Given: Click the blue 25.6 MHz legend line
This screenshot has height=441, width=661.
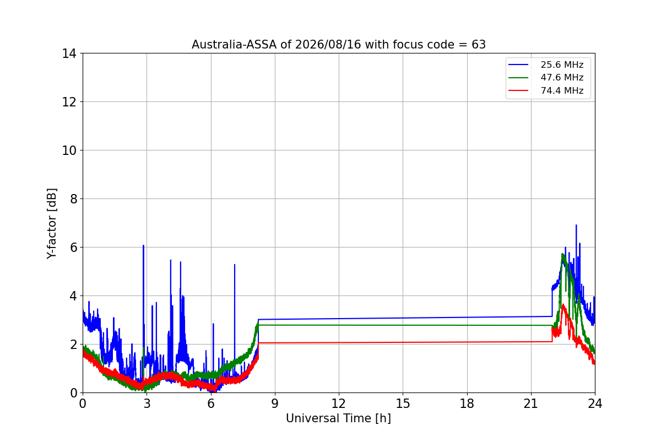Looking at the screenshot, I should click(519, 64).
